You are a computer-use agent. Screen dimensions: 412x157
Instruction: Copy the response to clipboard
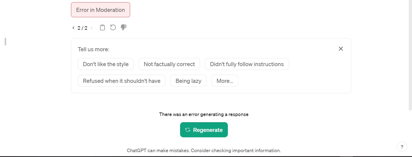[x=102, y=27]
